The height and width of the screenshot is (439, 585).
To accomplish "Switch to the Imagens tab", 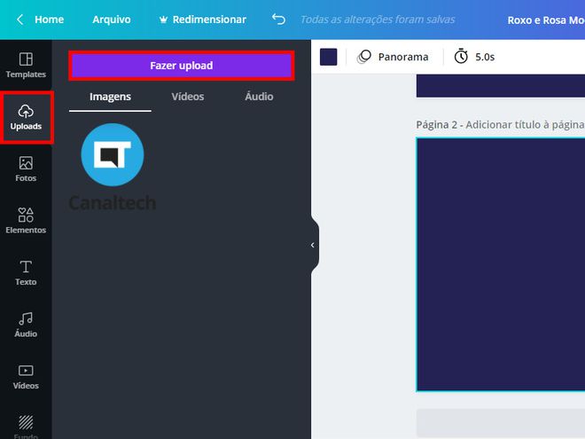I will click(110, 97).
